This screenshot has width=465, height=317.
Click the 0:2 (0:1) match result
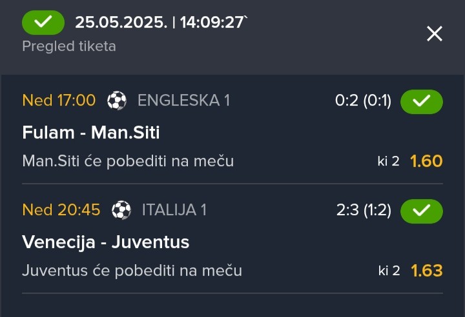[x=363, y=101]
